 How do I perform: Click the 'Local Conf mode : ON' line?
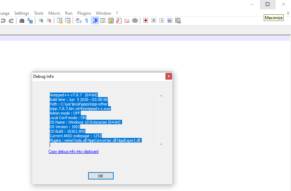coord(68,118)
